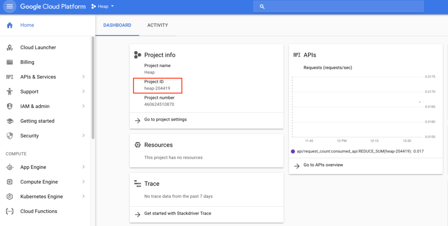Select the Dashboard tab
This screenshot has height=226, width=448.
pos(117,25)
